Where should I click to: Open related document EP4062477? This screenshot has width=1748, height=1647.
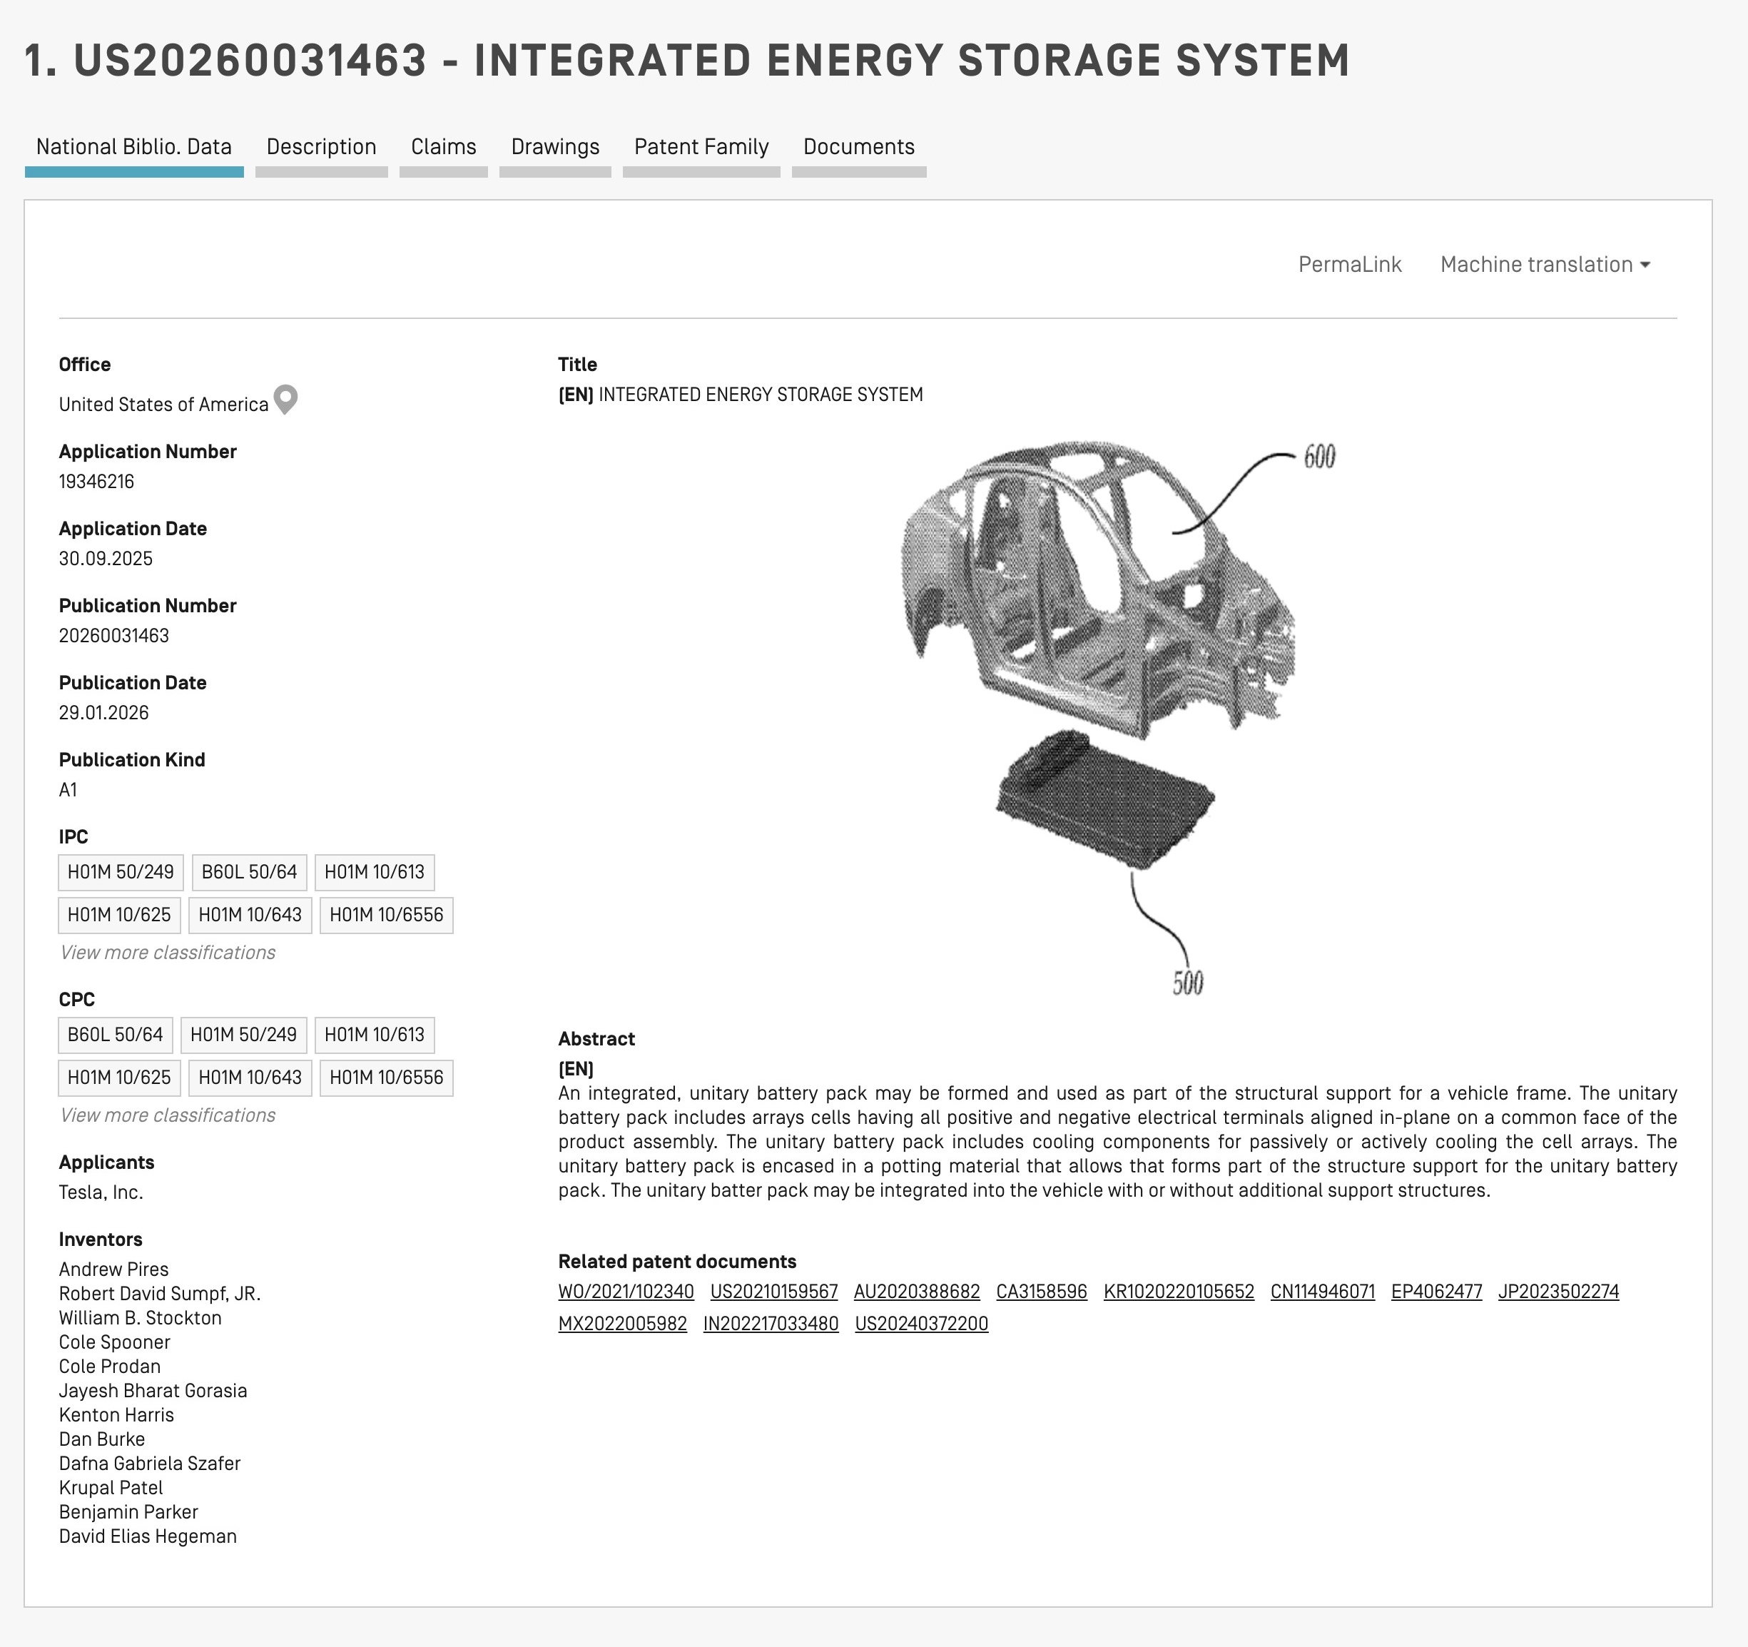[1436, 1292]
